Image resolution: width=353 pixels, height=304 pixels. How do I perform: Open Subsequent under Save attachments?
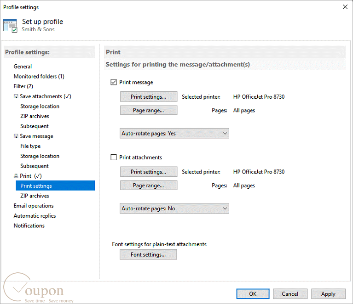click(x=35, y=126)
